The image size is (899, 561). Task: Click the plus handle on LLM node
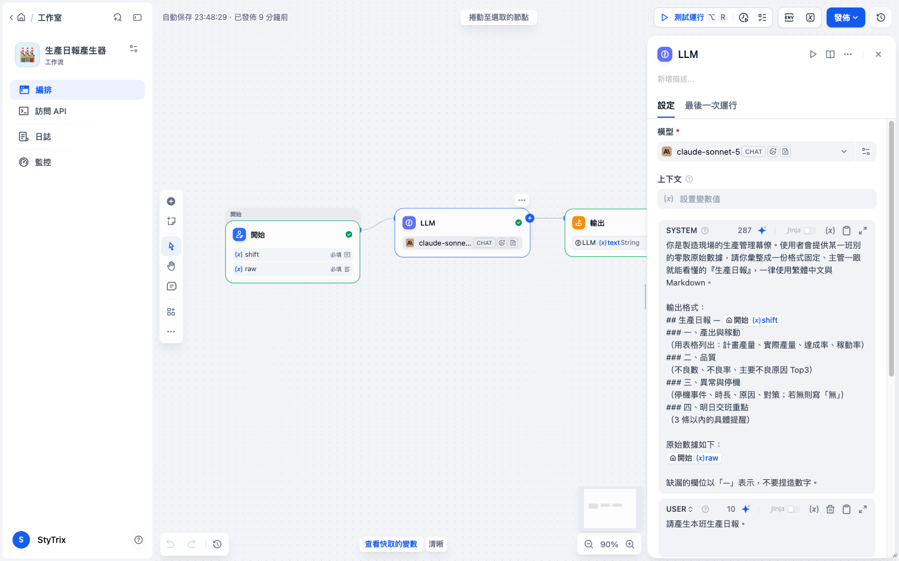tap(529, 218)
